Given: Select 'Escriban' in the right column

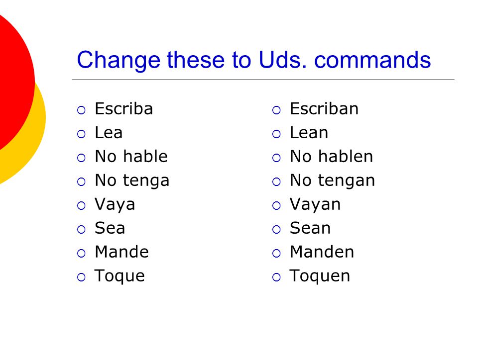Looking at the screenshot, I should click(324, 109).
